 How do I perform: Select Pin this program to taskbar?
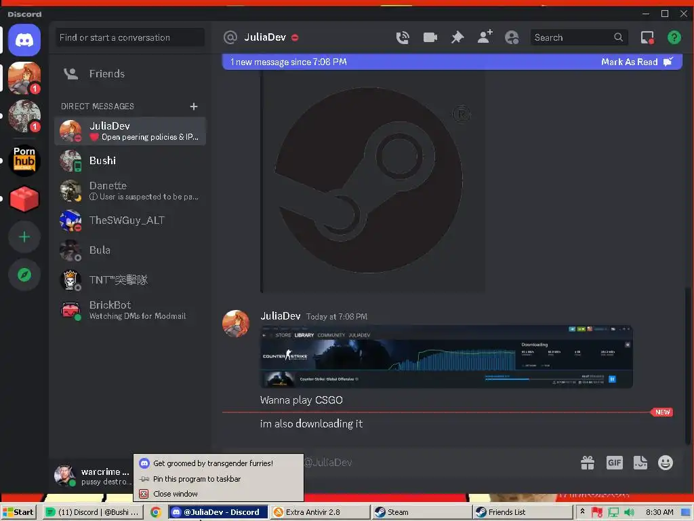pyautogui.click(x=219, y=479)
